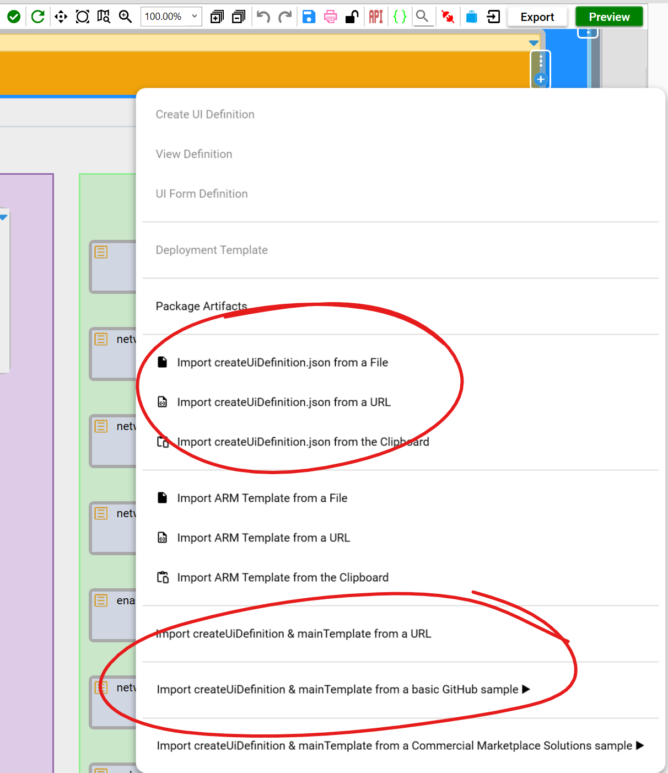Viewport: 668px width, 773px height.
Task: Choose Import ARM Template from a File
Action: click(x=262, y=498)
